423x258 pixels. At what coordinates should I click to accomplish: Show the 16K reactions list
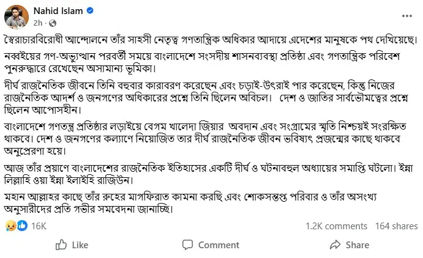click(x=38, y=226)
